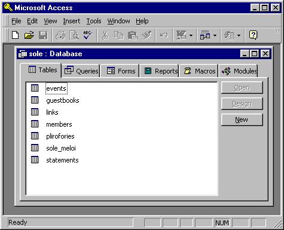Run the ABC Spelling check icon
This screenshot has width=284, height=230.
pos(87,35)
